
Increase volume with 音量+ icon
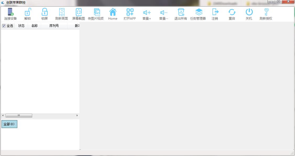coord(147,12)
